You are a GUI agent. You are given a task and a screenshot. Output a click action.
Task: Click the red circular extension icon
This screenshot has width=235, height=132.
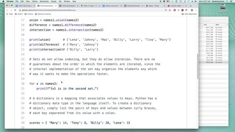pos(175,10)
